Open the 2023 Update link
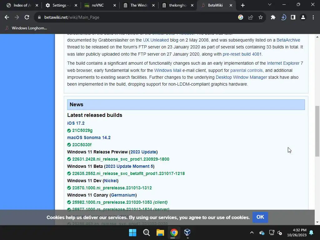The image size is (320, 240). click(143, 152)
